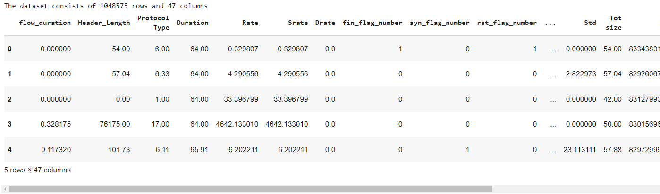Click the Std column header
The height and width of the screenshot is (194, 660).
coord(590,23)
